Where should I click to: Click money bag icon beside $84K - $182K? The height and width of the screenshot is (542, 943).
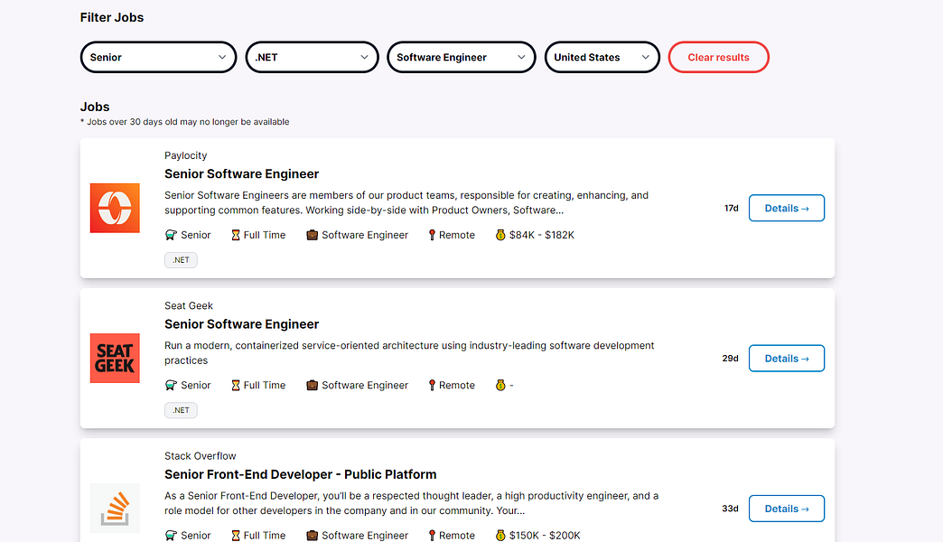500,235
